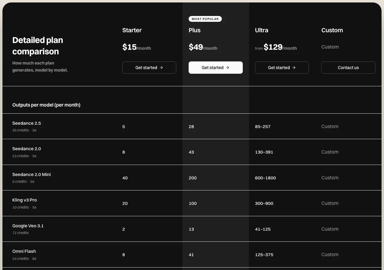Click the Google Veo 3.1 row label
The width and height of the screenshot is (384, 270).
point(28,226)
